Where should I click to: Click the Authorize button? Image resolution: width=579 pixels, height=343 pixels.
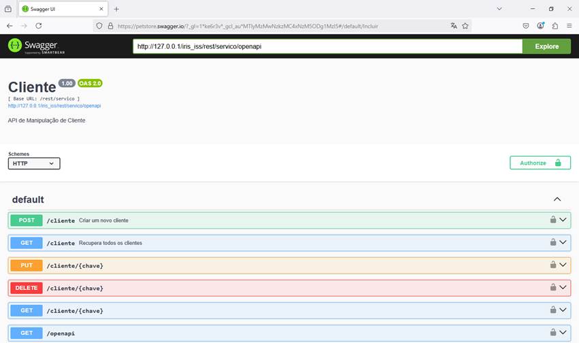[540, 163]
